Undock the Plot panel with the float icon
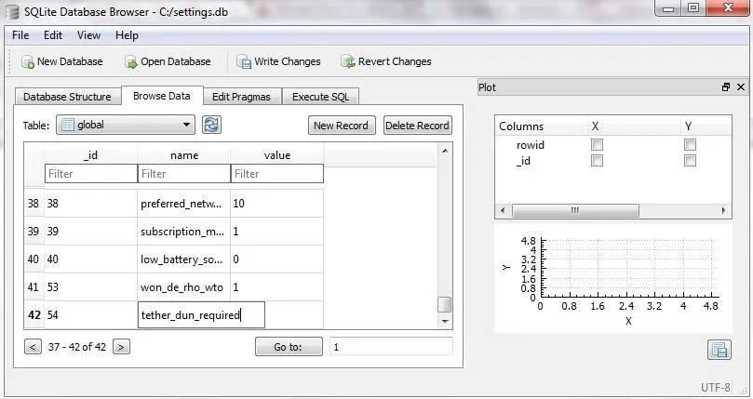The image size is (753, 399). pyautogui.click(x=726, y=86)
